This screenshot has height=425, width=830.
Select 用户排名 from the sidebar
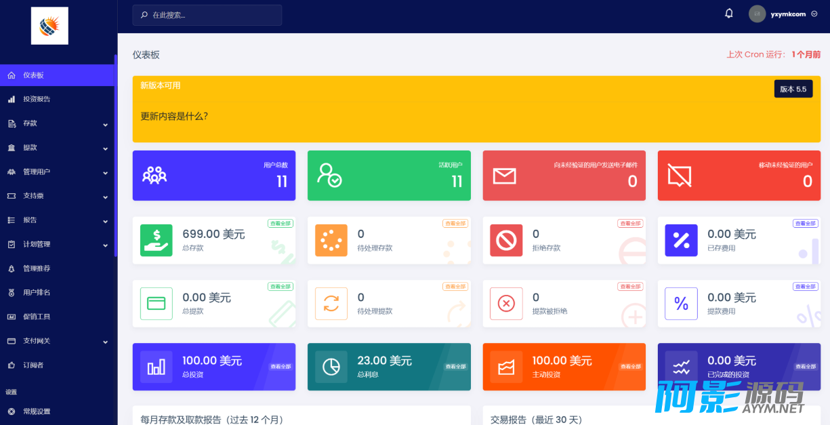pyautogui.click(x=37, y=293)
